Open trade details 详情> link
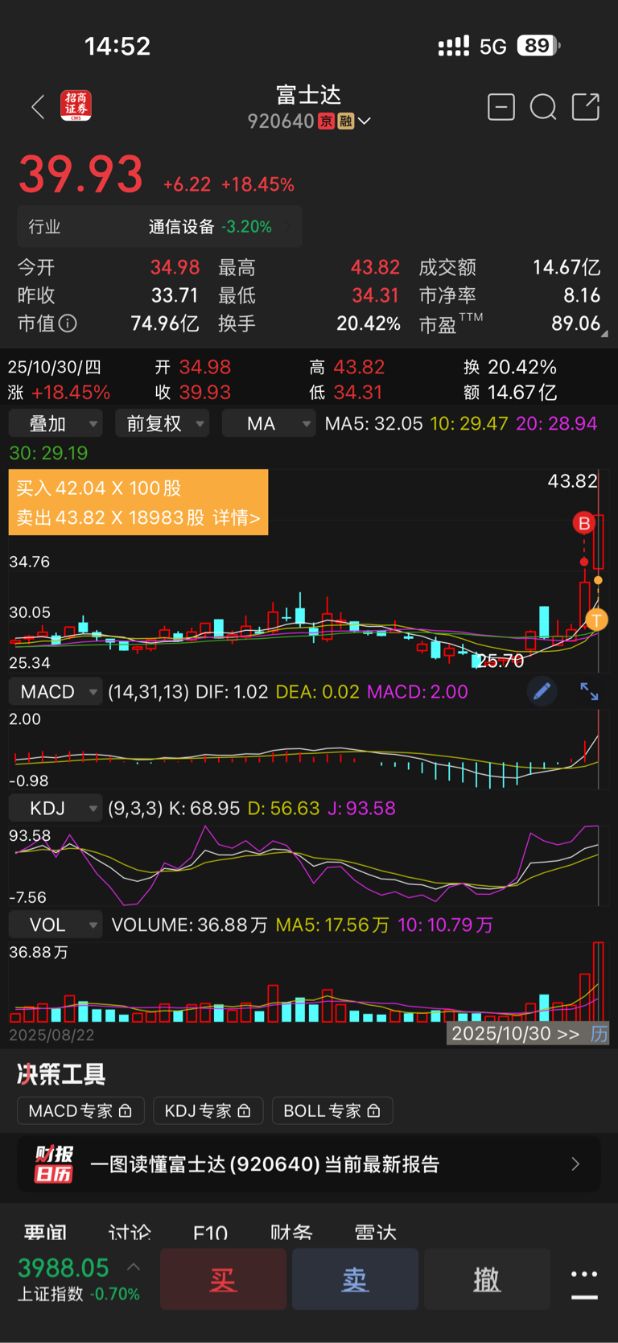 (x=237, y=517)
